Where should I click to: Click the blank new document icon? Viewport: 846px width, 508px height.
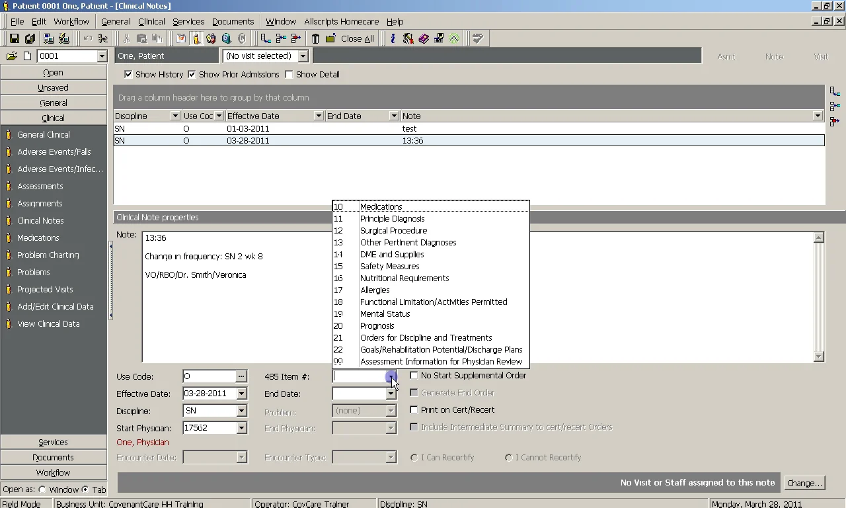coord(27,56)
